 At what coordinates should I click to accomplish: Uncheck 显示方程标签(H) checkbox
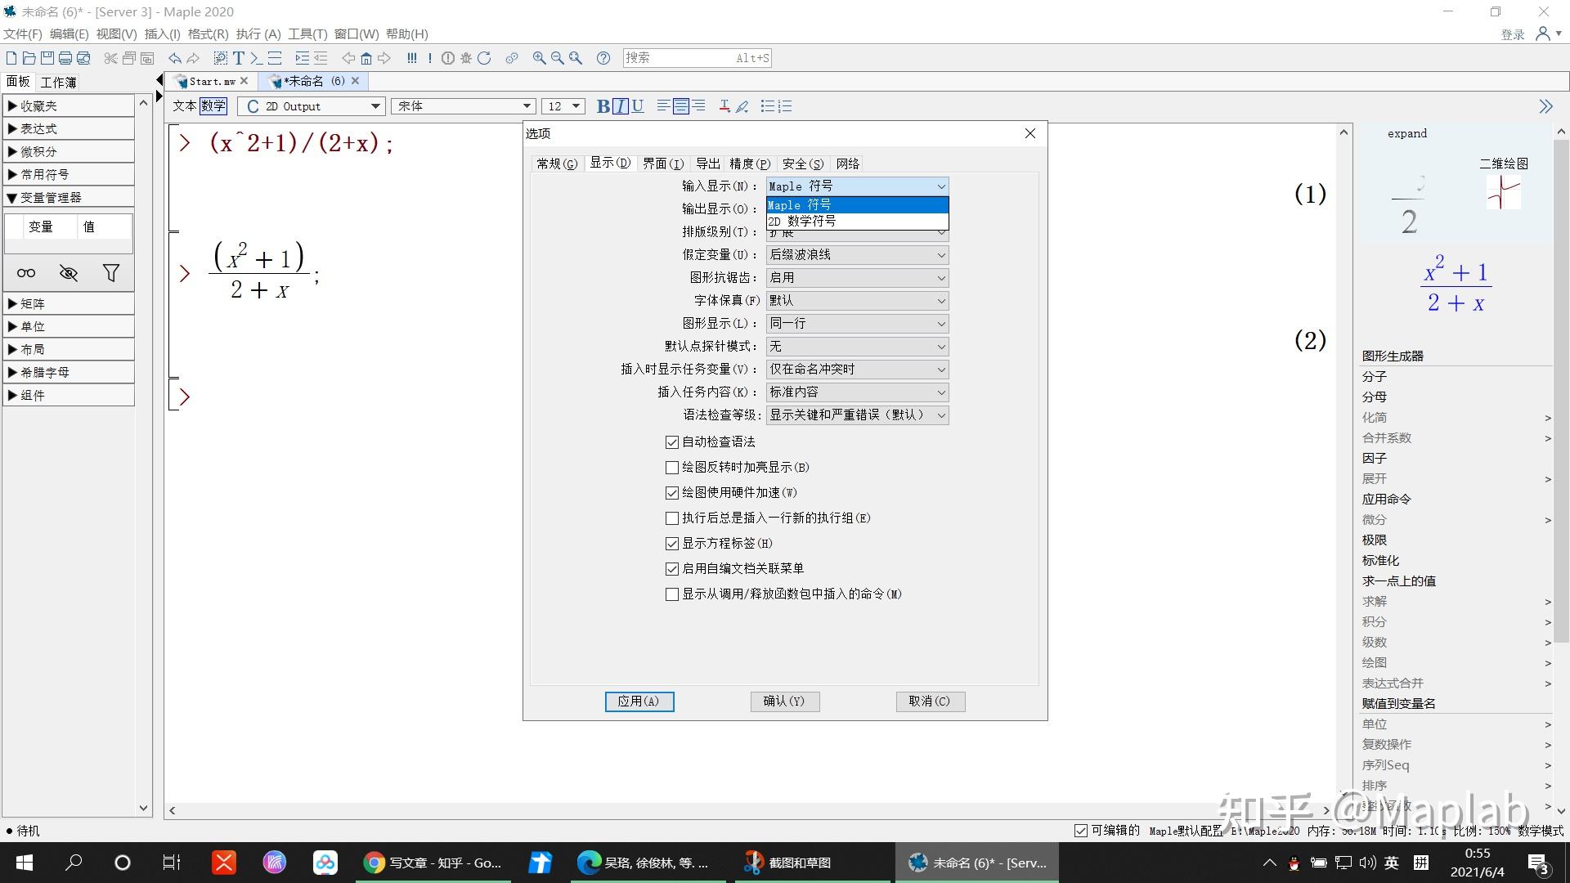point(672,543)
